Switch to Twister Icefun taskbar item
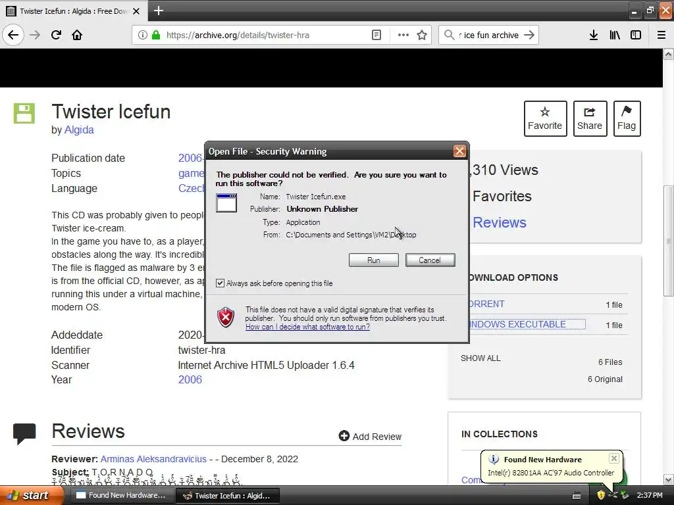Viewport: 674px width, 505px height. tap(228, 496)
